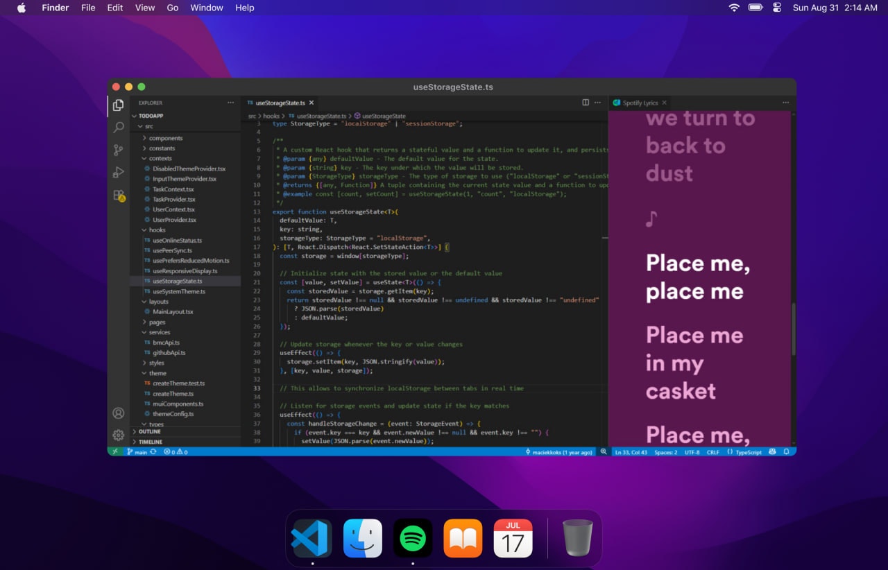Screen dimensions: 888x570
Task: Open Books from the Dock
Action: 463,538
